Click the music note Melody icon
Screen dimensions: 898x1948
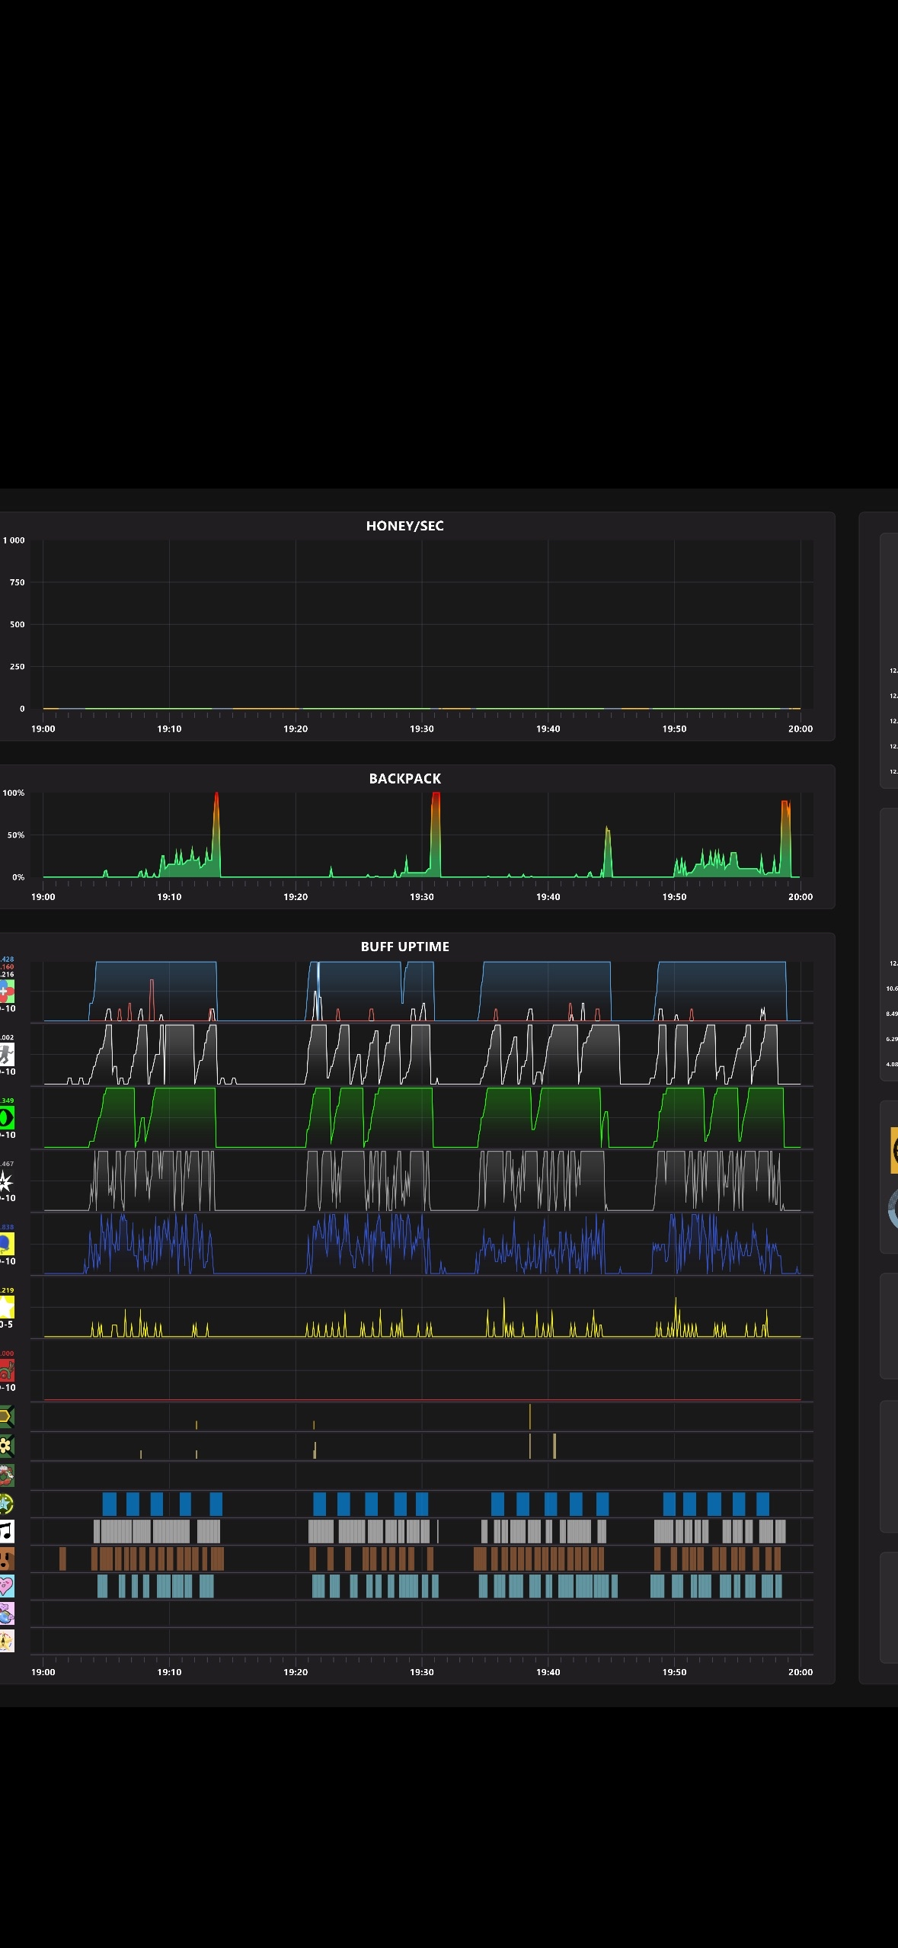point(6,1531)
